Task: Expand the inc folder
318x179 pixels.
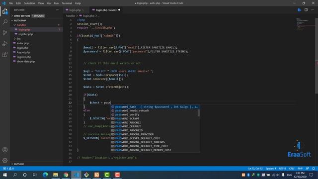Action: coord(19,39)
